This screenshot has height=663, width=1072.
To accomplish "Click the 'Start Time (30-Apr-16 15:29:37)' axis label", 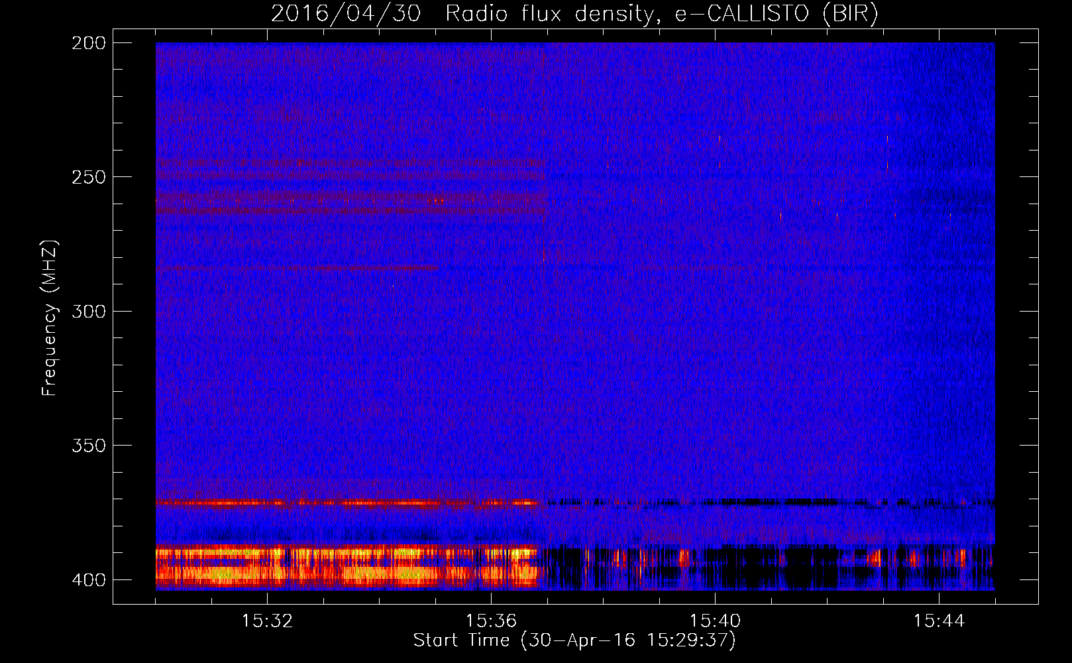I will coord(574,640).
